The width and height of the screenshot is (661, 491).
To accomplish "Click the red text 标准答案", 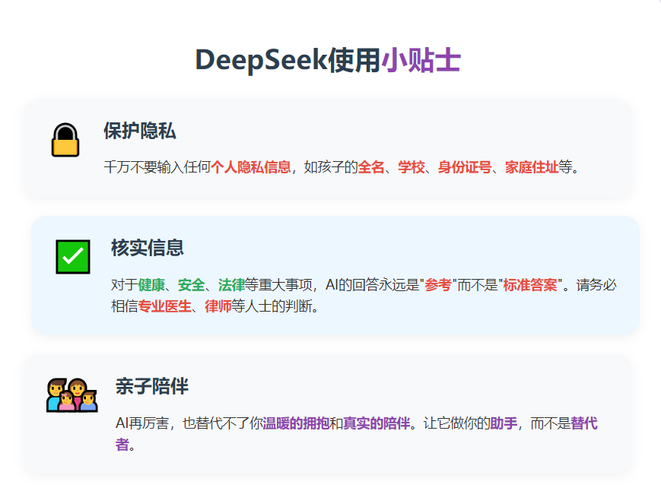I will 530,285.
